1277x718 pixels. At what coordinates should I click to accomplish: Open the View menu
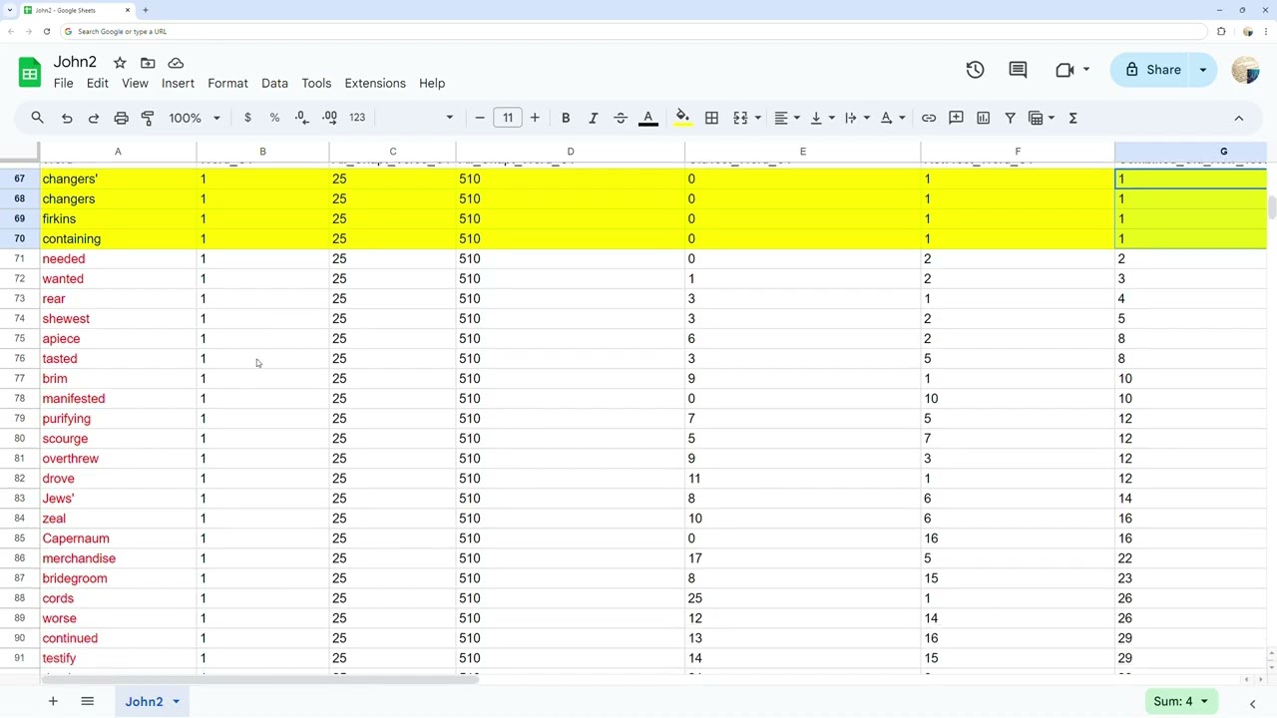click(135, 83)
